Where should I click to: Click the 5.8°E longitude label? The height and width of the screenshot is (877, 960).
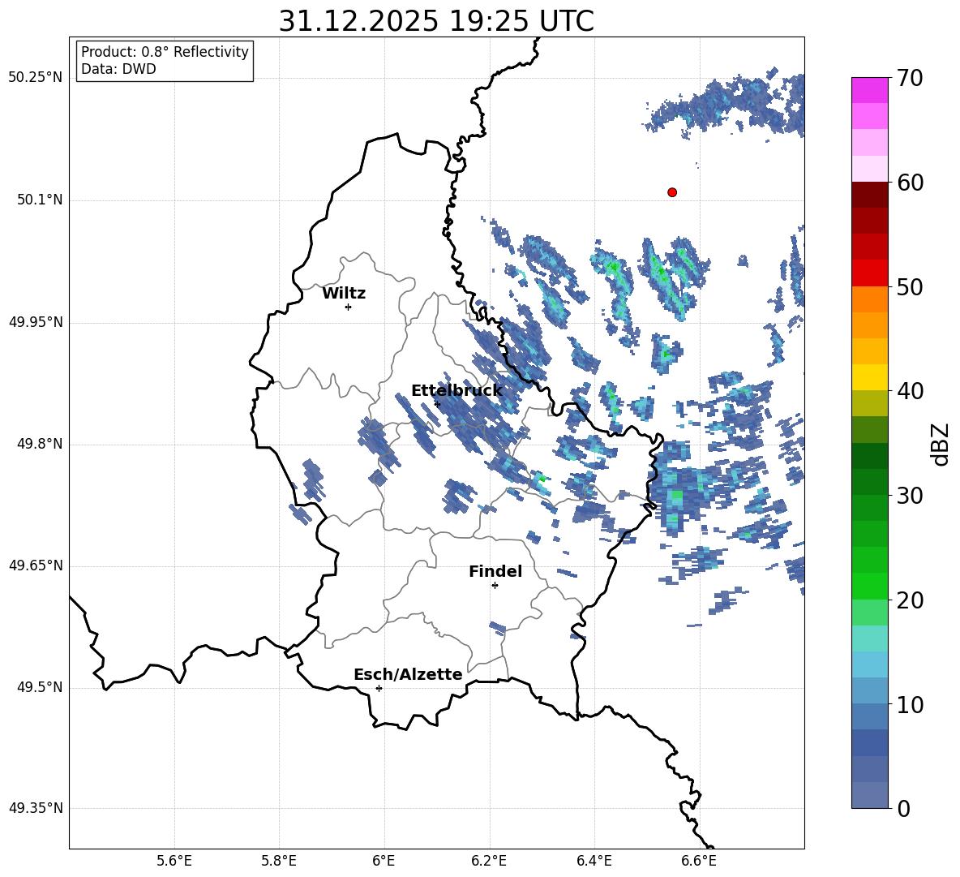[x=279, y=861]
